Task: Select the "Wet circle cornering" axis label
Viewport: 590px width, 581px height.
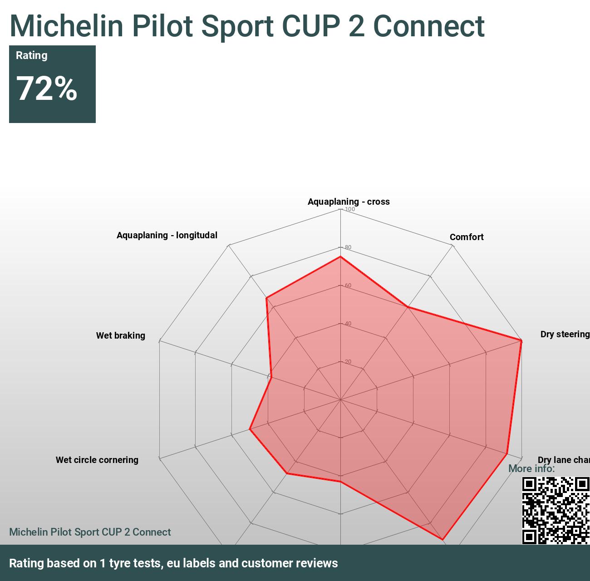Action: 97,460
